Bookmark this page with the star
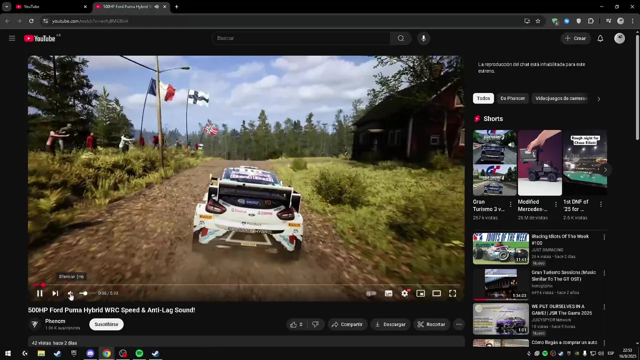Viewport: 640px width, 360px height. [538, 21]
